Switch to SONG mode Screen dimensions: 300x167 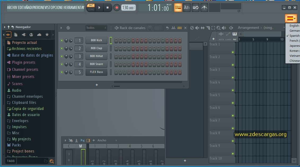(91, 9)
